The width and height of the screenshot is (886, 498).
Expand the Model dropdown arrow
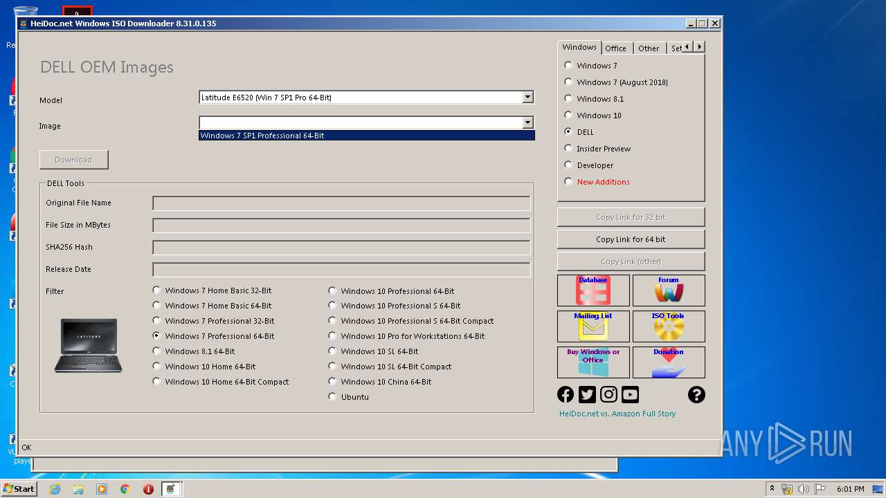527,98
